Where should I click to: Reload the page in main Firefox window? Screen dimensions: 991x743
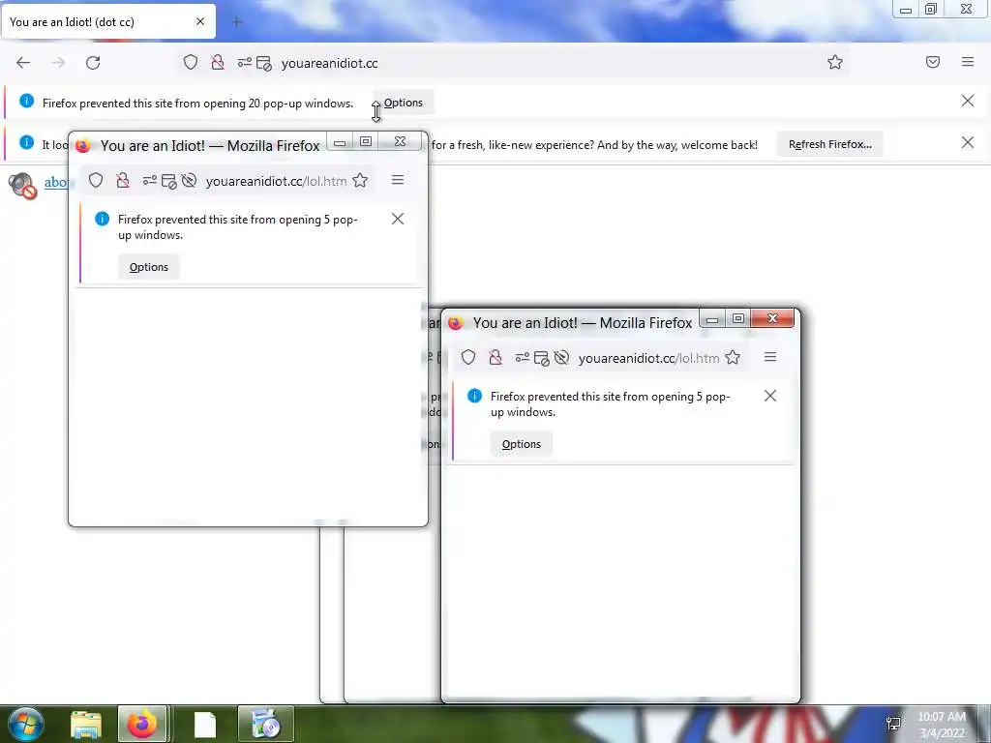tap(93, 63)
